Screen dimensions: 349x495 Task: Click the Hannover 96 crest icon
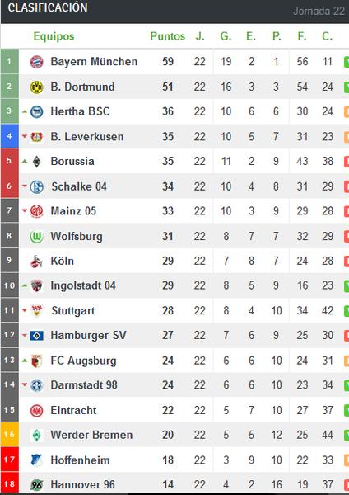coord(36,484)
